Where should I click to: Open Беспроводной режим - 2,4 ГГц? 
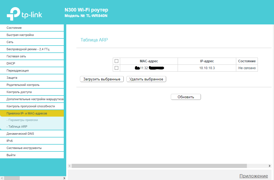click(x=32, y=49)
